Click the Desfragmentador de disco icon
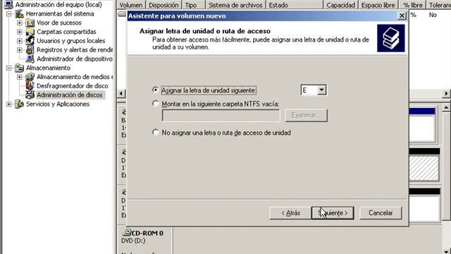451x254 pixels. (30, 86)
